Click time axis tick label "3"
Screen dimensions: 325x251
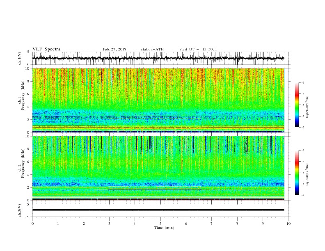click(x=109, y=224)
